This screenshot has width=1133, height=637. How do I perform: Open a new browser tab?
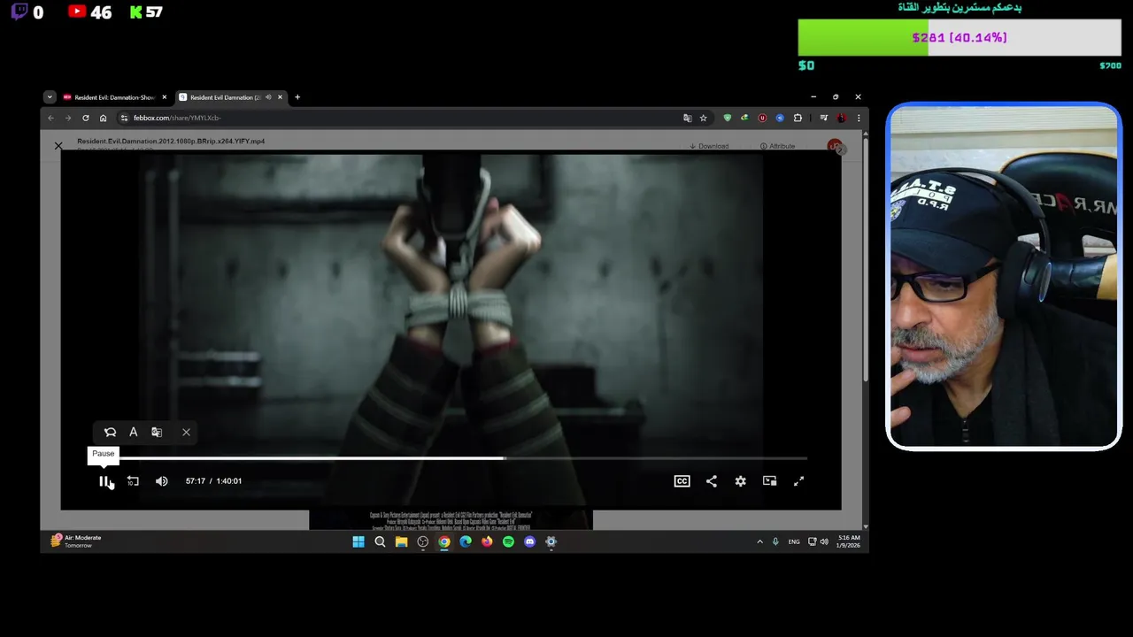[x=297, y=97]
